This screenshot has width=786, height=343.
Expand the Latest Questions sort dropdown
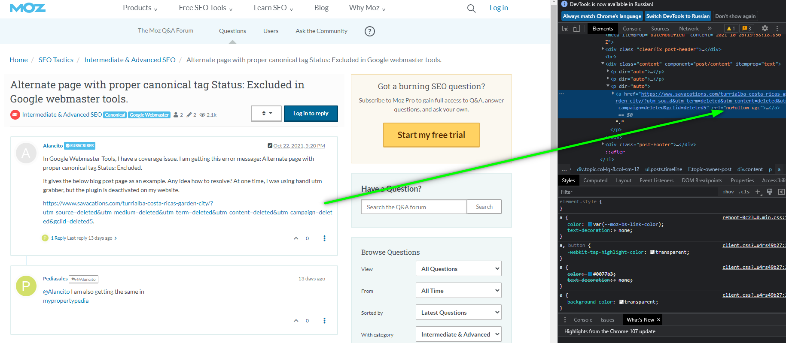(x=458, y=313)
